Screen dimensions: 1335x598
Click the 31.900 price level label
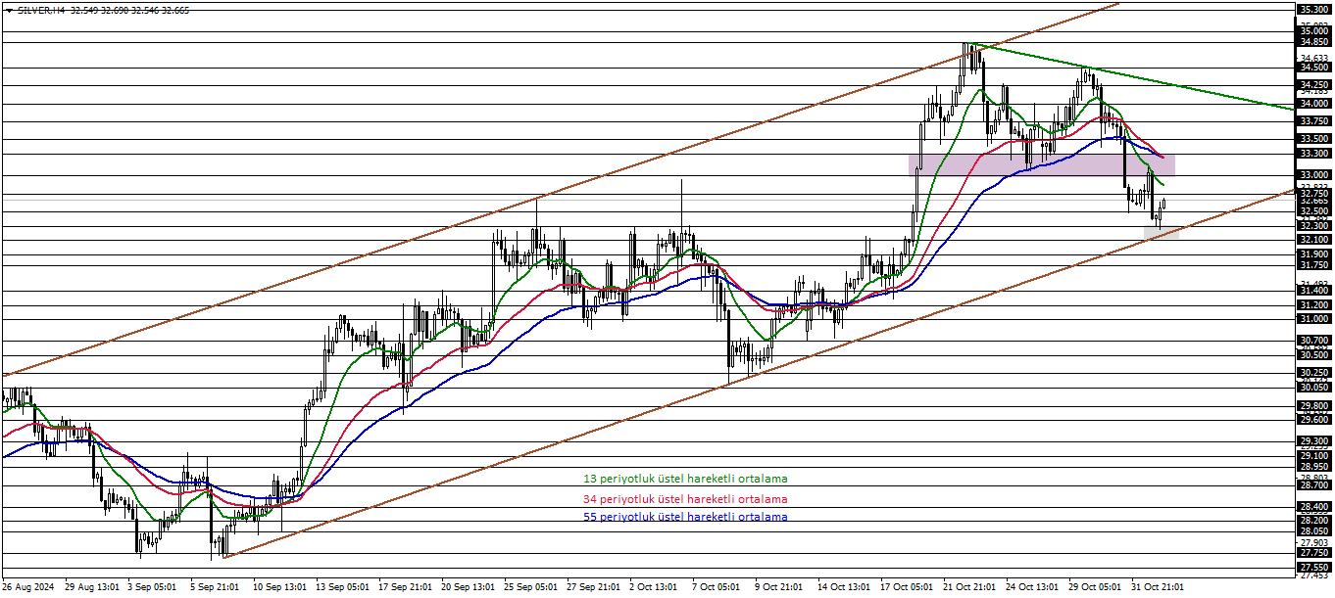pos(1313,254)
